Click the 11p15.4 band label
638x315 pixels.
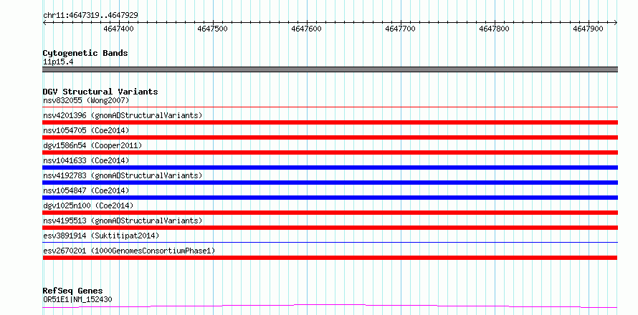pyautogui.click(x=58, y=62)
